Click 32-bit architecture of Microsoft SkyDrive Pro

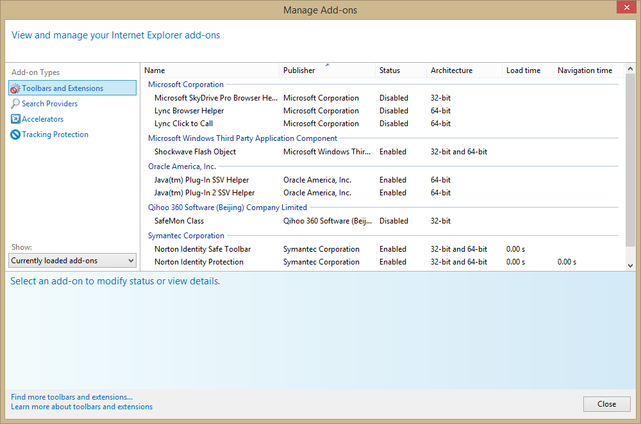441,98
